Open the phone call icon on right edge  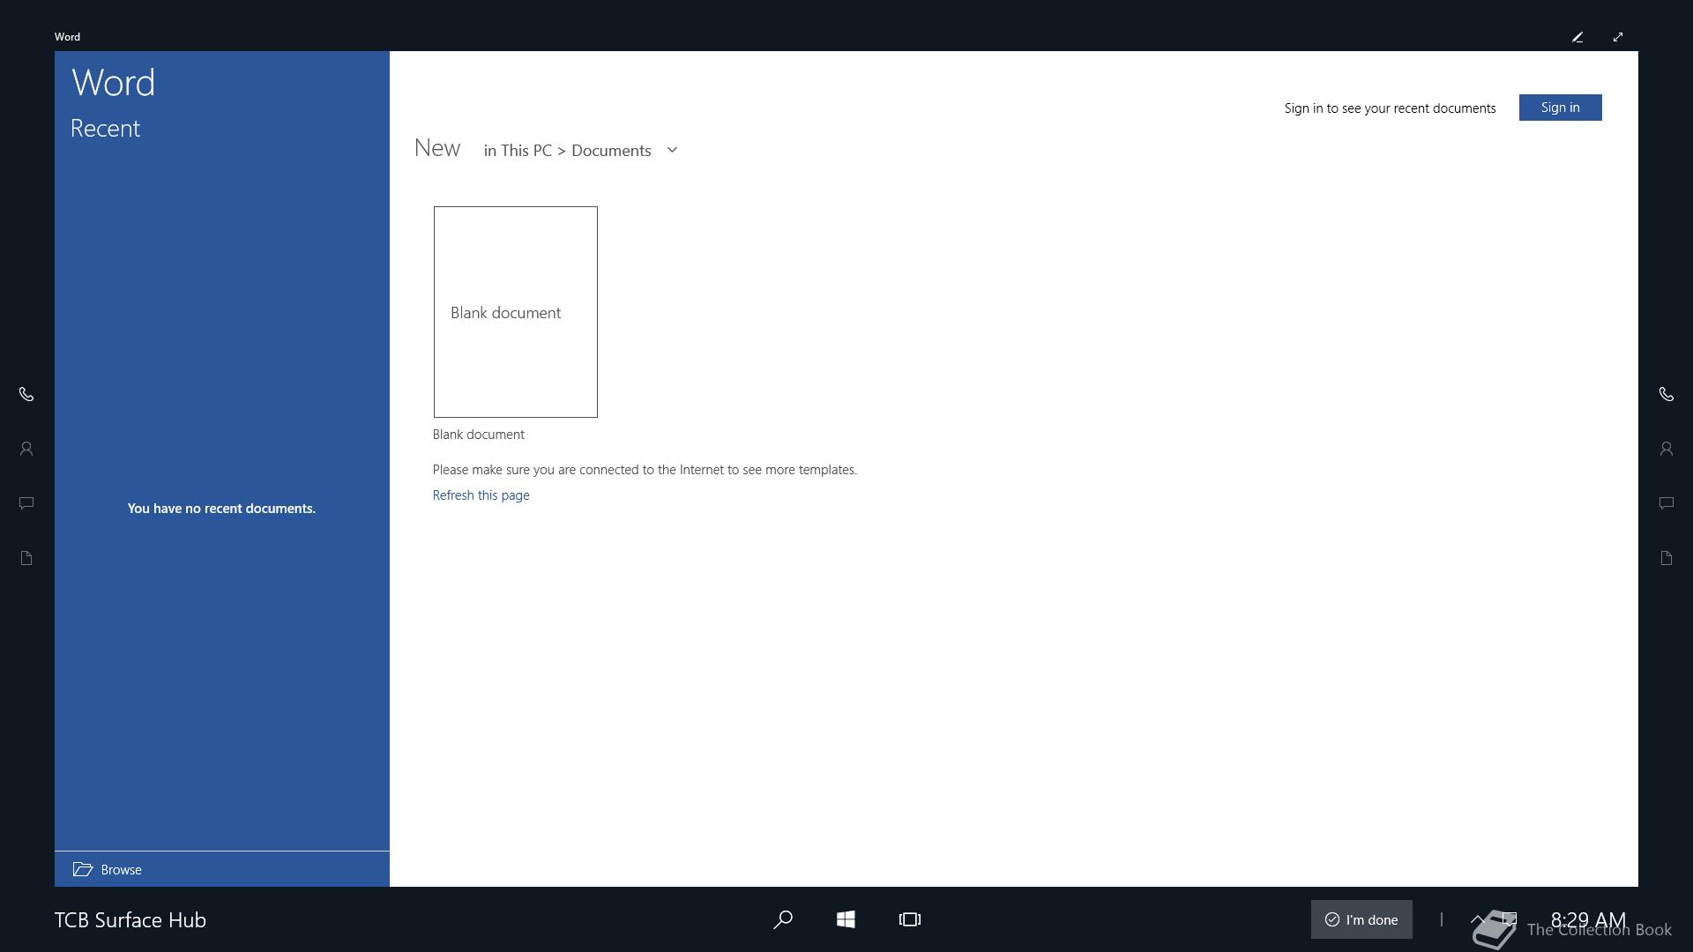[1667, 394]
